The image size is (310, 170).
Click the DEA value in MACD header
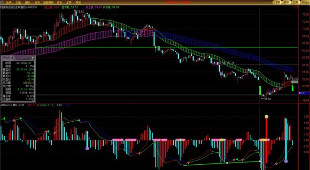click(47, 105)
